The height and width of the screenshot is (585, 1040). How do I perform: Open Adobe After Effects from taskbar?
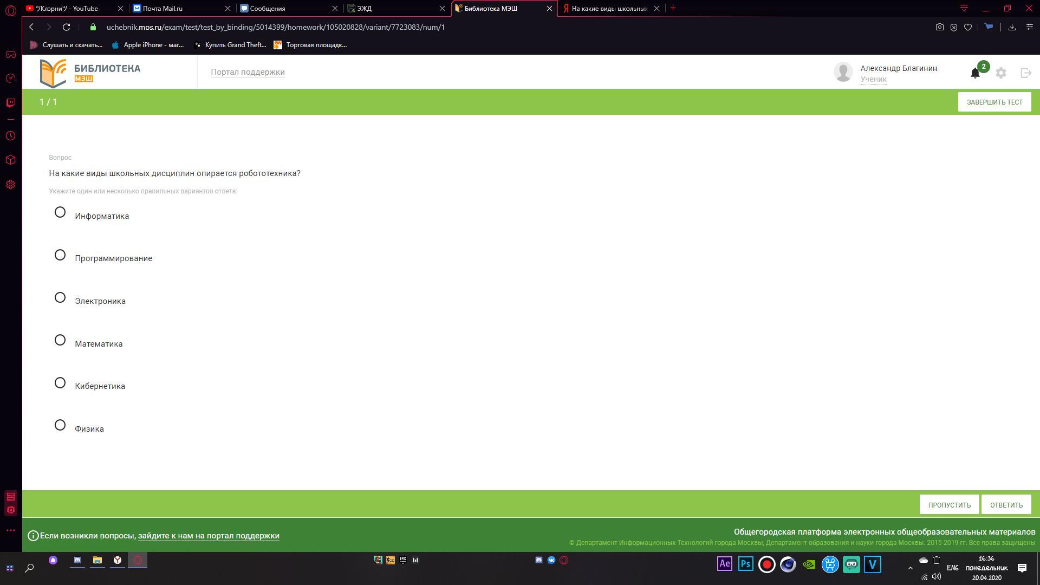tap(724, 564)
